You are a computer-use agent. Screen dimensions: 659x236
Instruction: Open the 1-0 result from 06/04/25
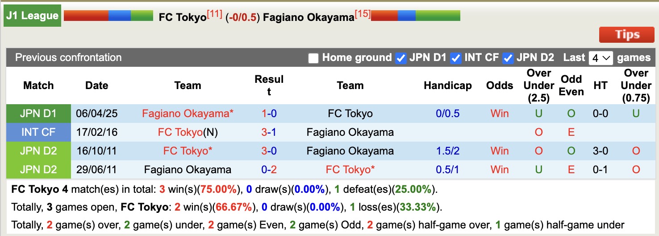click(269, 114)
